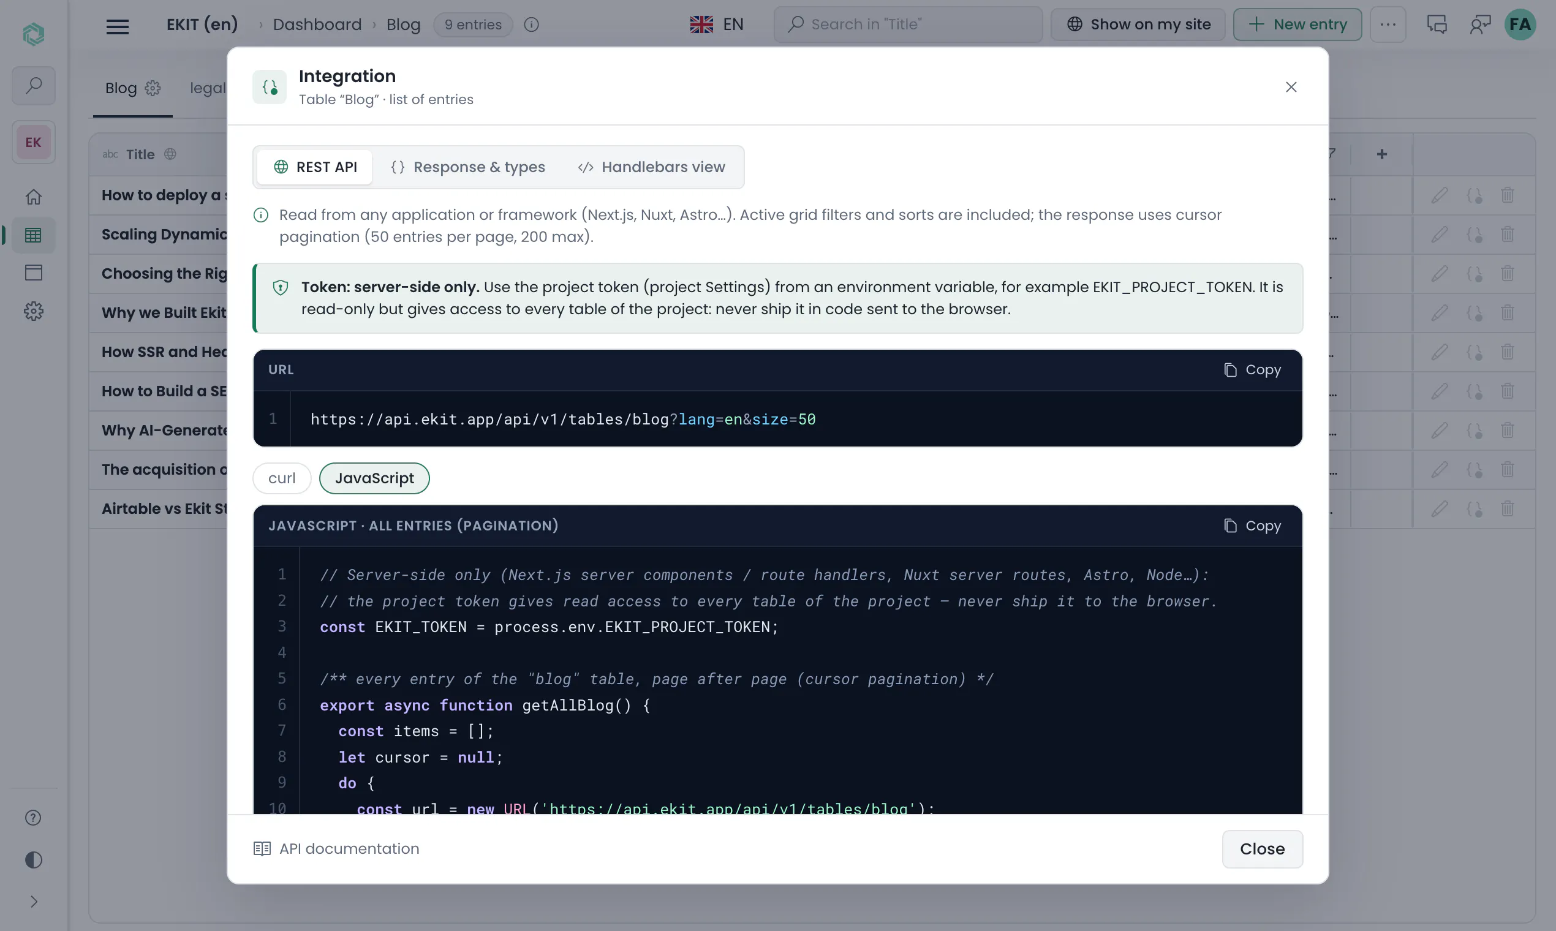Open the help question mark icon
This screenshot has width=1556, height=931.
(33, 818)
